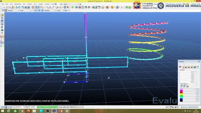
Task: Click the multicolor pie contaminant icon
Action: [x=86, y=7]
